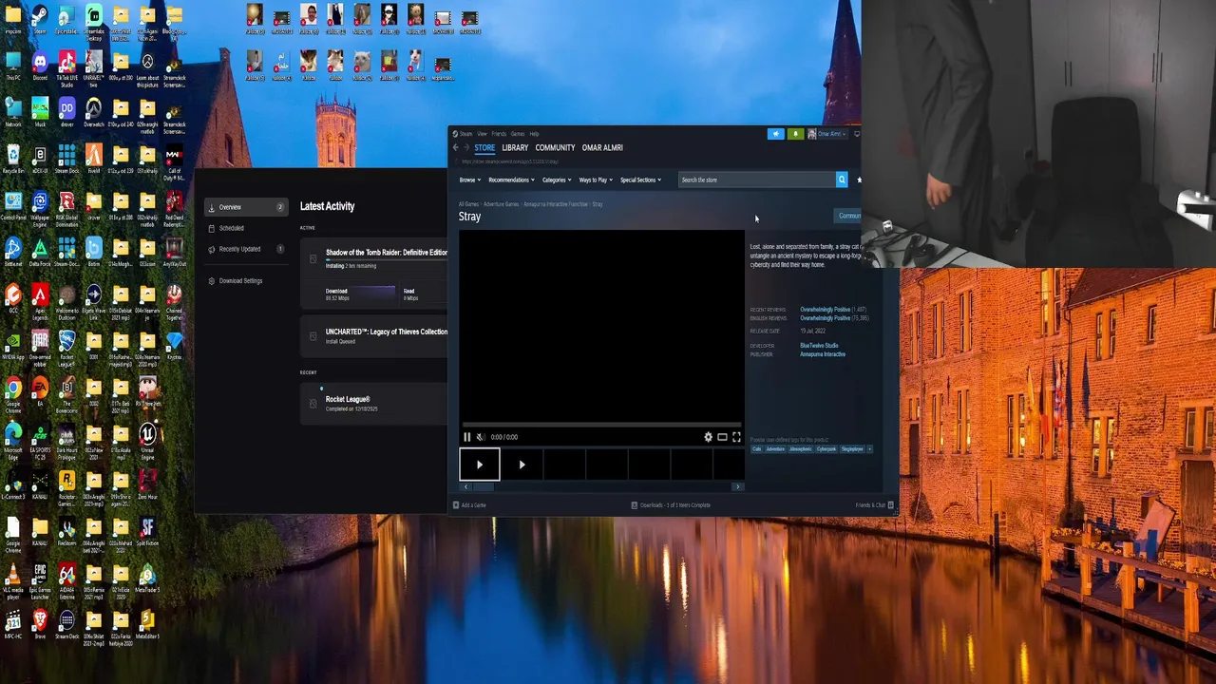
Task: Click the Adventure tag
Action: pos(775,449)
